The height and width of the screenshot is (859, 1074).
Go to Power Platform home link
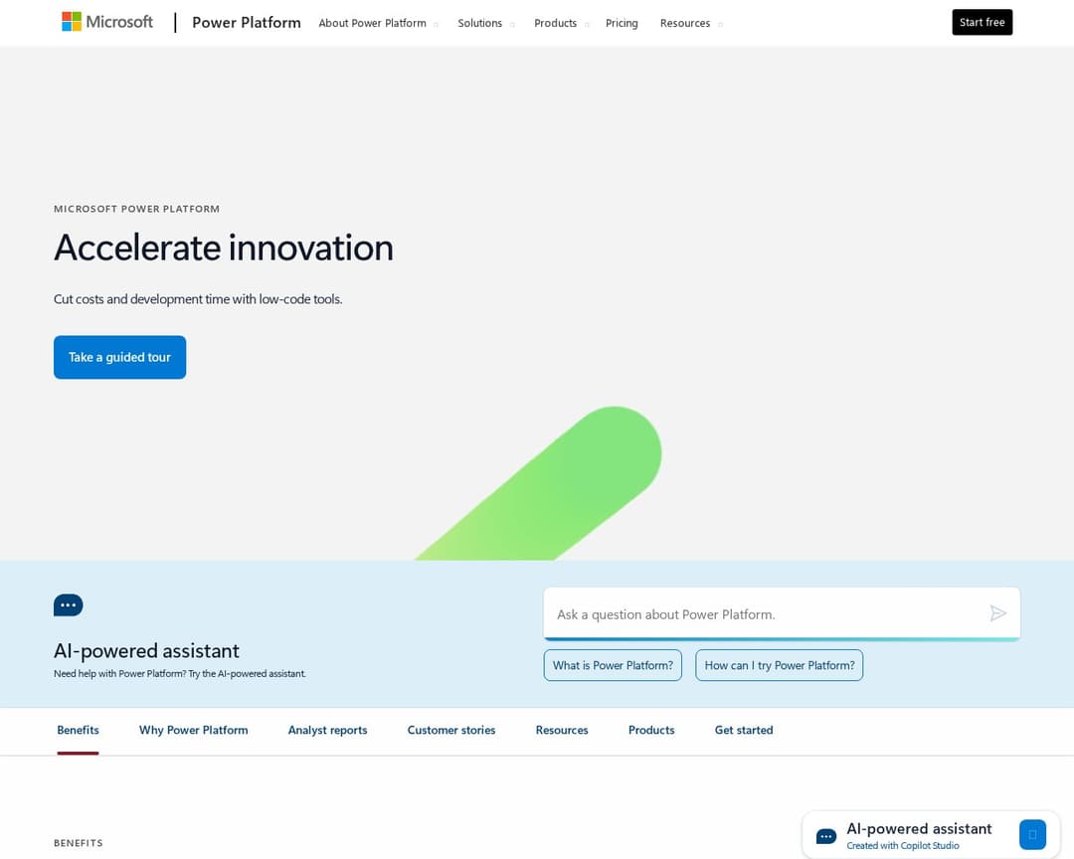(246, 23)
